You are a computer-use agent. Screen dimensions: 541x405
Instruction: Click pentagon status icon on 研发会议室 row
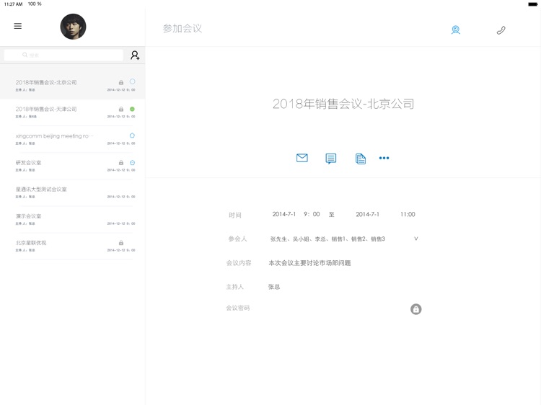(132, 163)
